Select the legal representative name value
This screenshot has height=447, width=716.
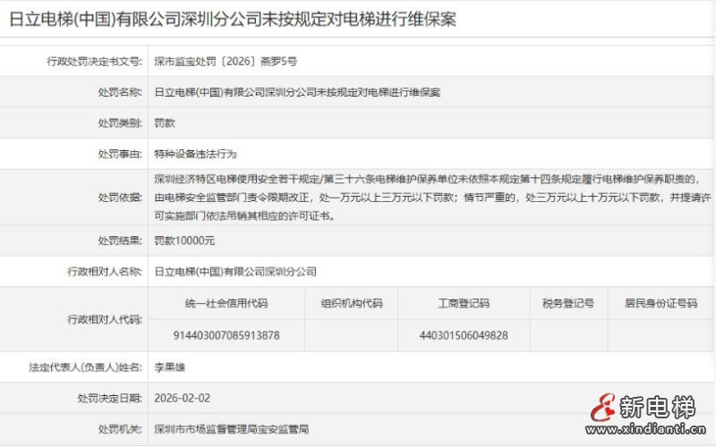170,367
